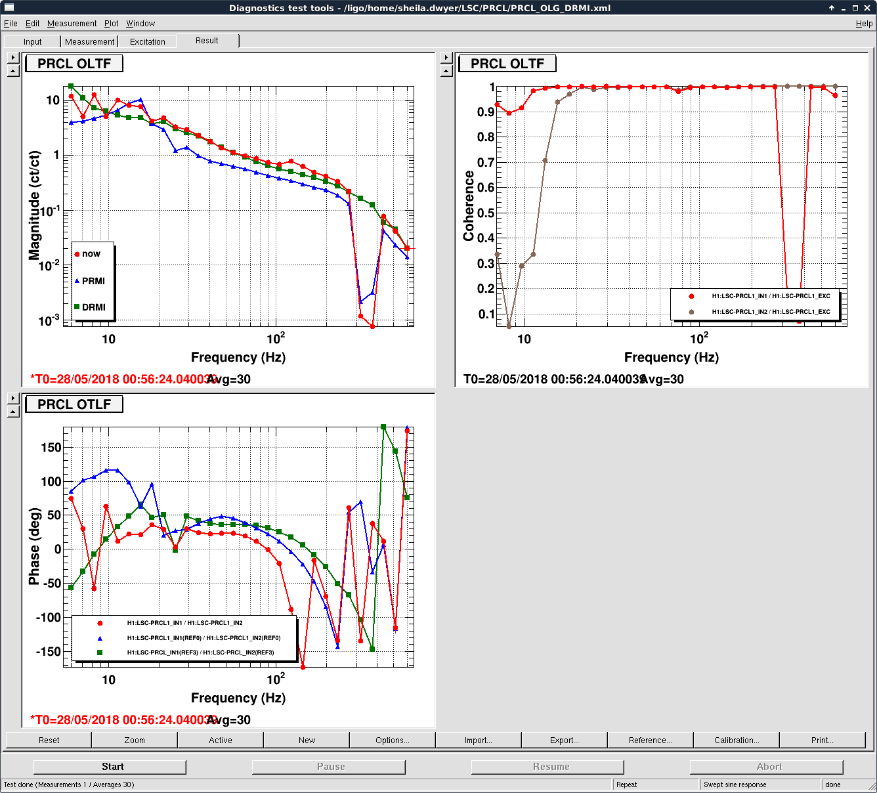
Task: Click the green DRMI legend entry
Action: click(x=90, y=307)
